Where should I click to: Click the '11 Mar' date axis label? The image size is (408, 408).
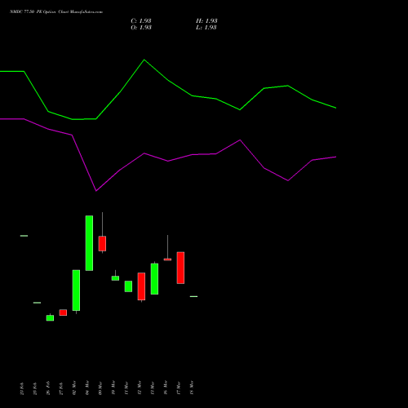tap(126, 388)
